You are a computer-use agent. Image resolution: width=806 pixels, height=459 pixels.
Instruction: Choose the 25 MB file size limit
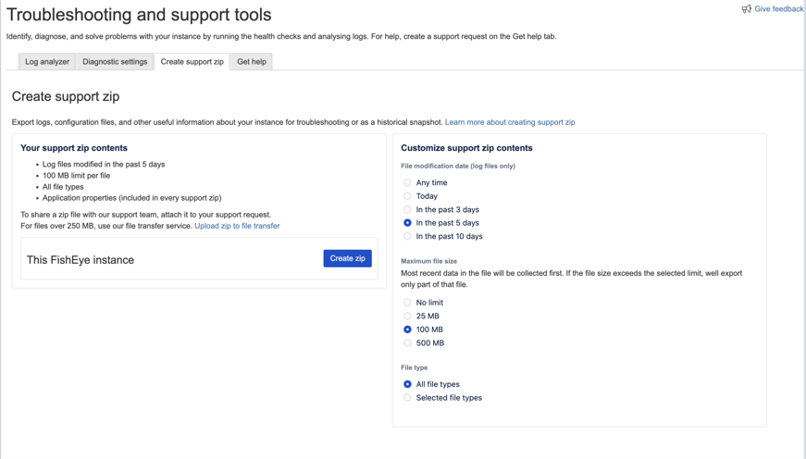[x=407, y=316]
